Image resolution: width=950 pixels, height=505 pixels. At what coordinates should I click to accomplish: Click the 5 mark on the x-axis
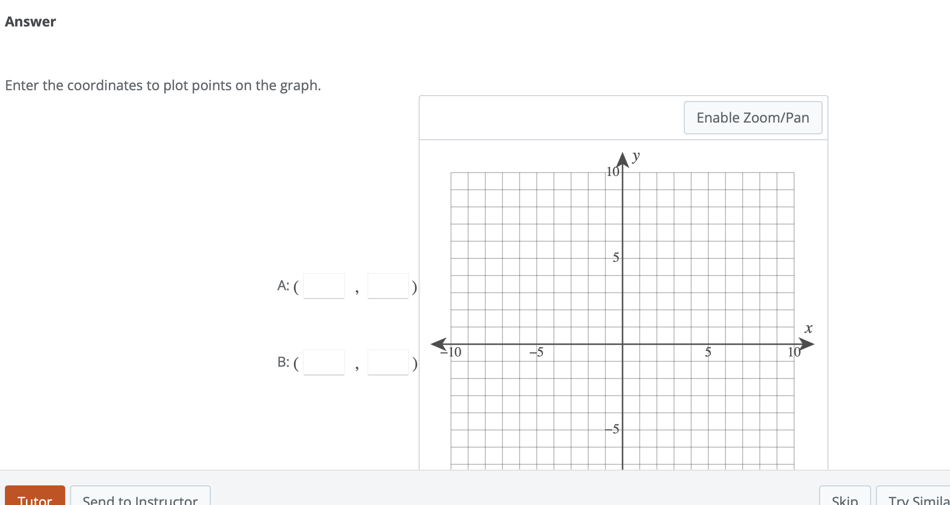pos(708,352)
